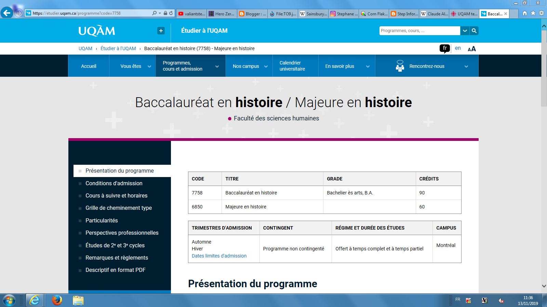The width and height of the screenshot is (547, 307).
Task: Open Particularités sidebar item
Action: click(102, 220)
